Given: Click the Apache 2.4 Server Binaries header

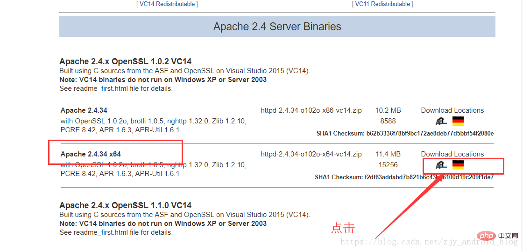Looking at the screenshot, I should pyautogui.click(x=277, y=27).
